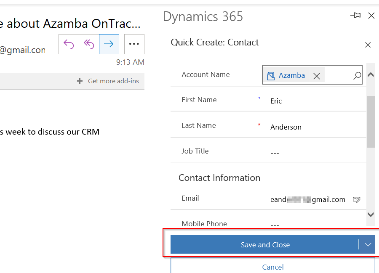Search account lookup with magnifier icon
The height and width of the screenshot is (273, 379).
click(x=357, y=76)
